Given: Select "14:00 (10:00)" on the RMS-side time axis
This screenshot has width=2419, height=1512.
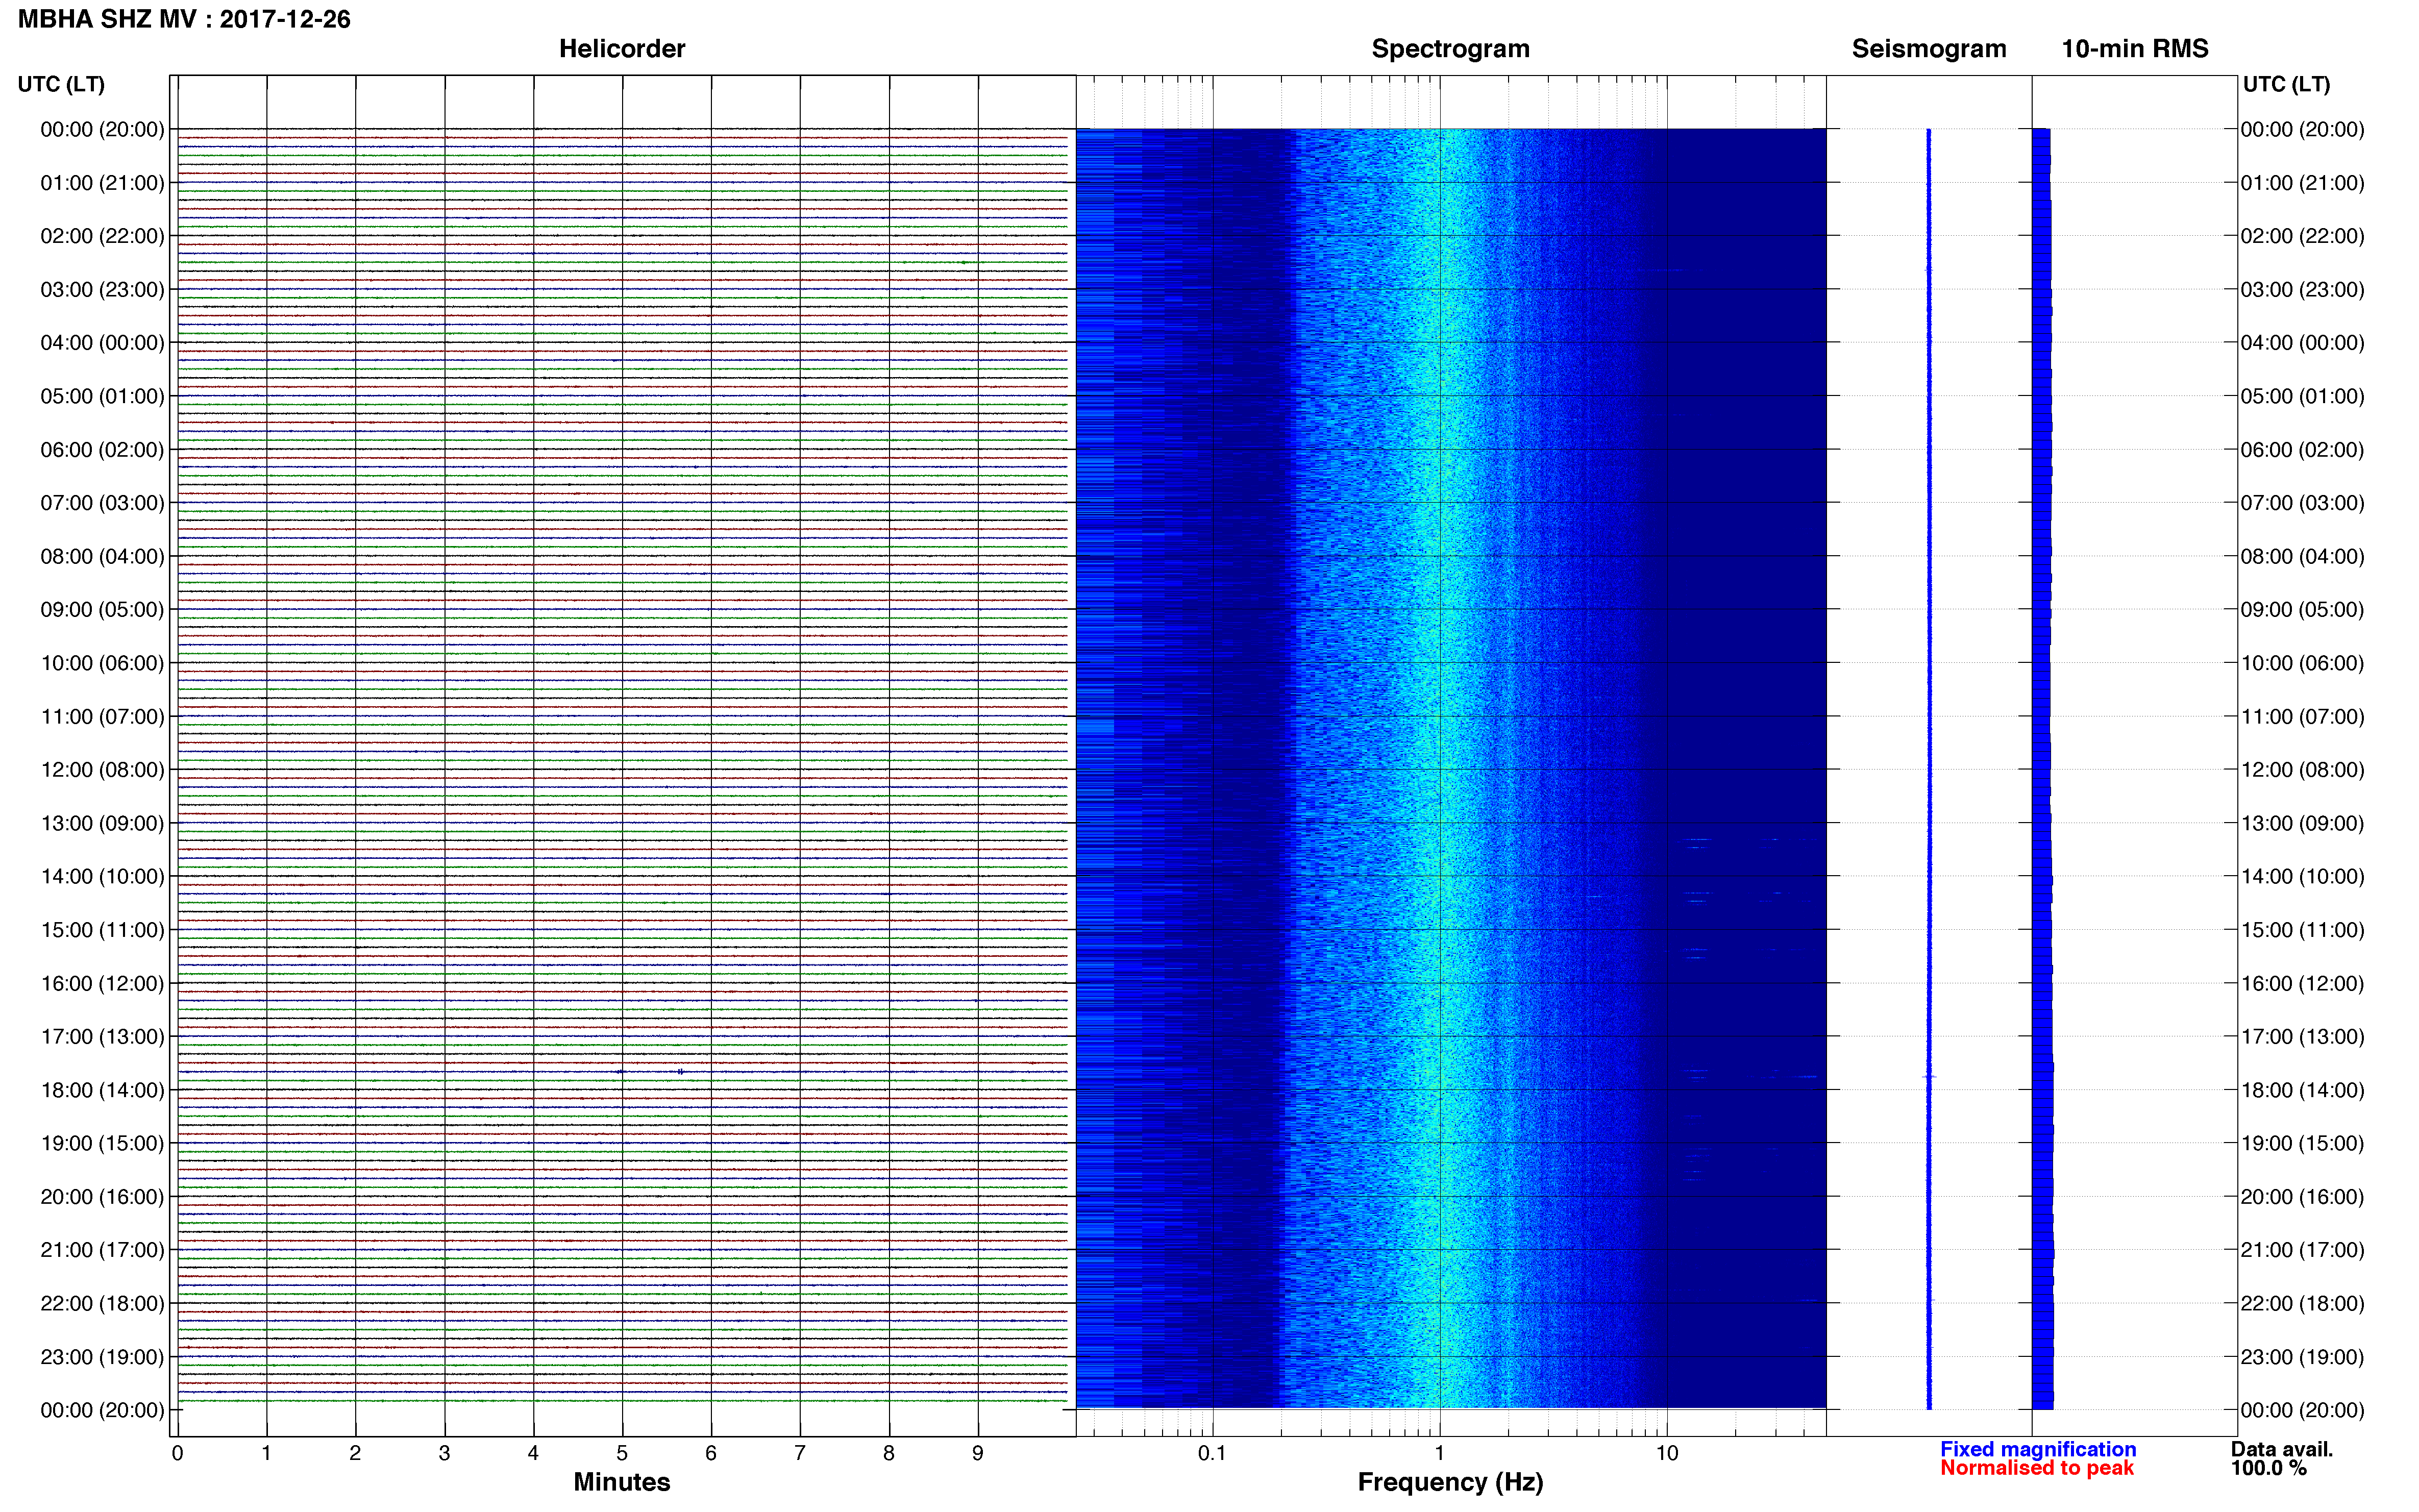Looking at the screenshot, I should (x=2302, y=877).
